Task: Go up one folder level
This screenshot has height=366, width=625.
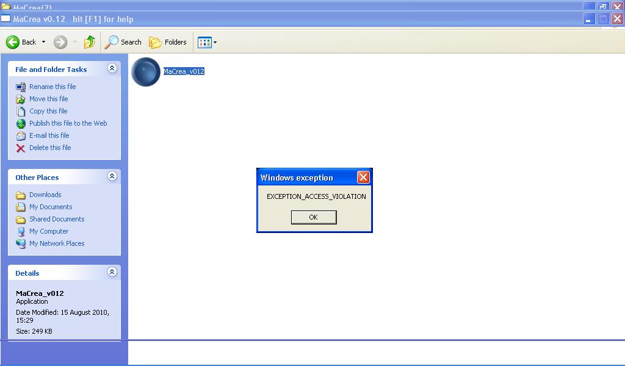Action: (x=90, y=42)
